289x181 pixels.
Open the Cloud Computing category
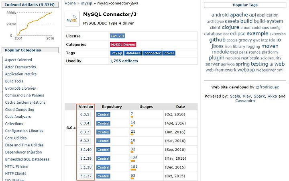click(20, 109)
